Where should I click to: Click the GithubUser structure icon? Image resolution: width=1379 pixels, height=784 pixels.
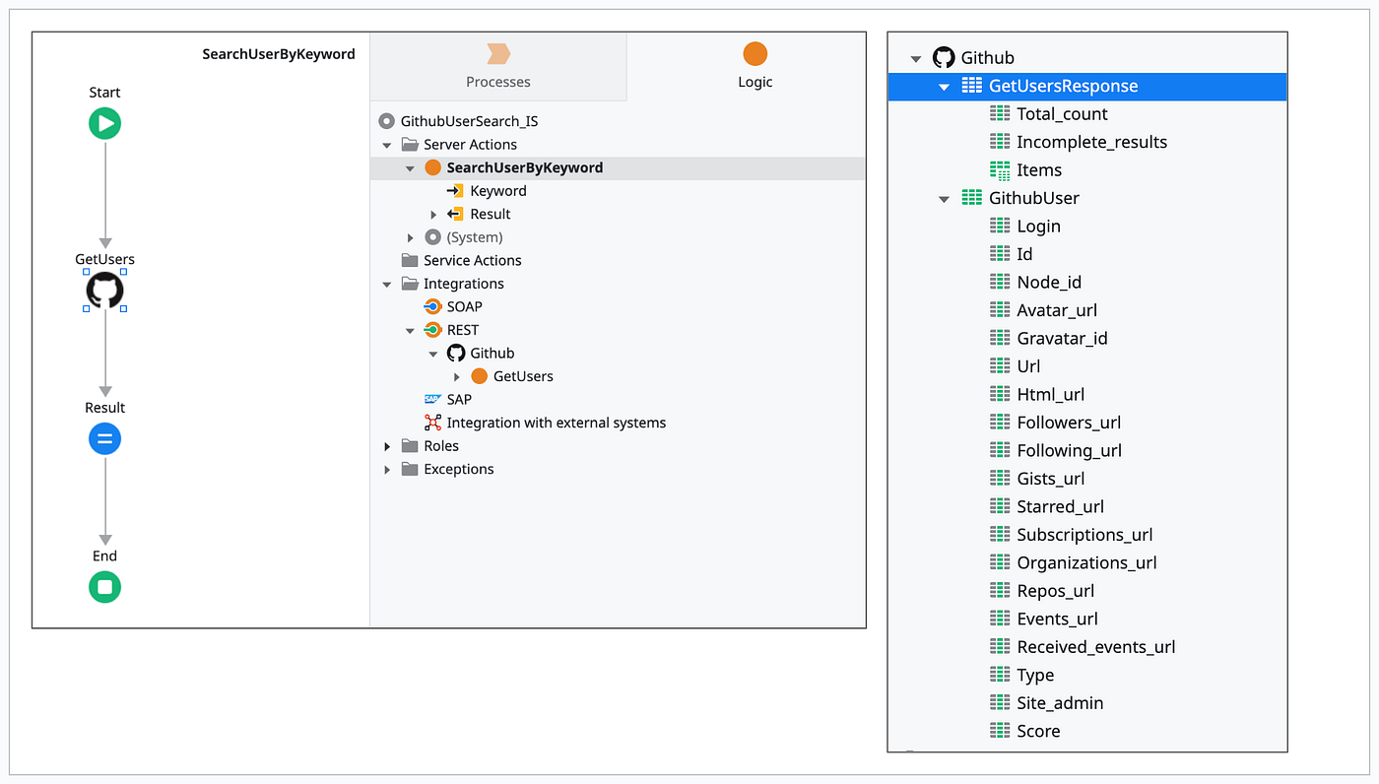[972, 198]
